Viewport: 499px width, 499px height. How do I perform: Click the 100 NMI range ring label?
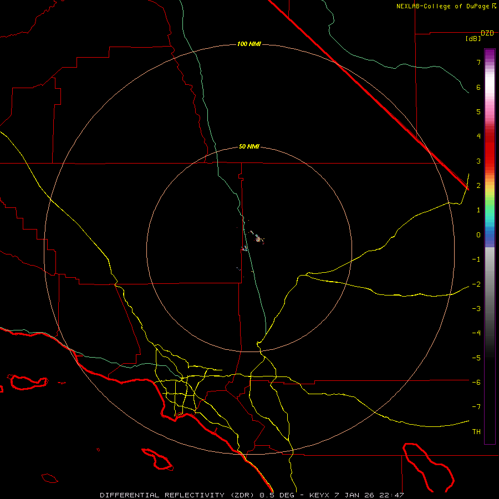[x=249, y=44]
